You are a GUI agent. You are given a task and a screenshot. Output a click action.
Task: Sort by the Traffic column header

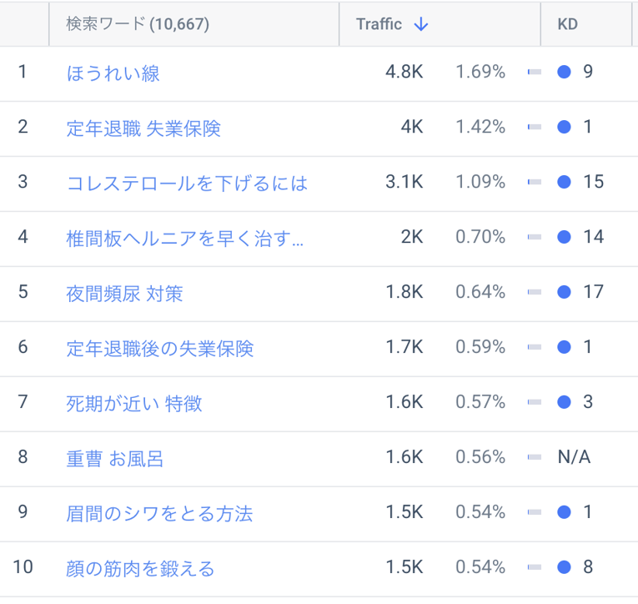pyautogui.click(x=379, y=24)
